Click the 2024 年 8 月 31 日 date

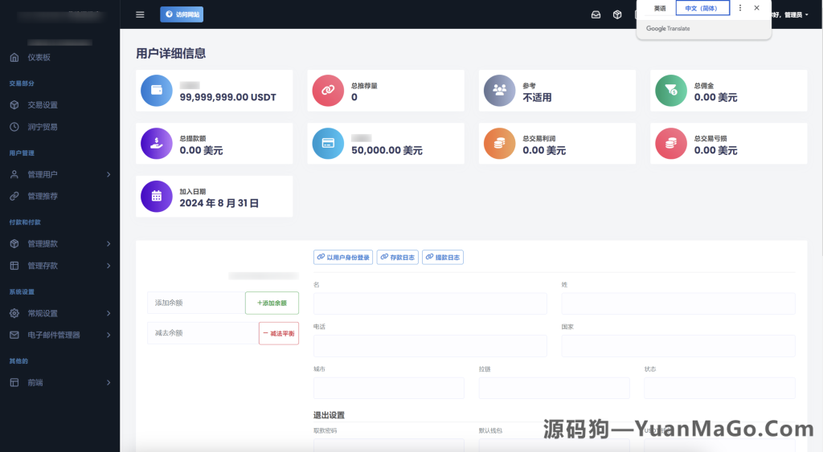pos(219,203)
